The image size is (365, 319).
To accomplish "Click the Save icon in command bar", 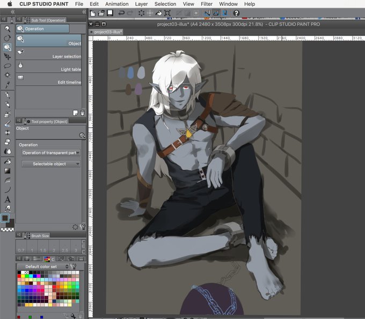I will coord(110,13).
